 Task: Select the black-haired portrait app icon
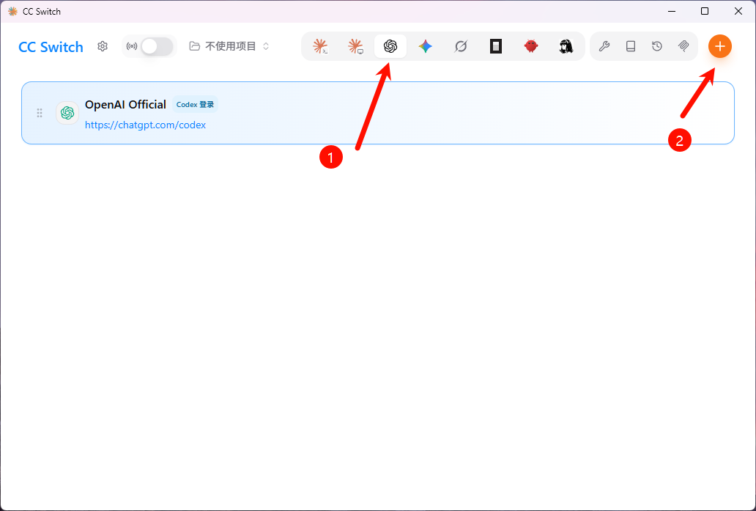pos(566,46)
